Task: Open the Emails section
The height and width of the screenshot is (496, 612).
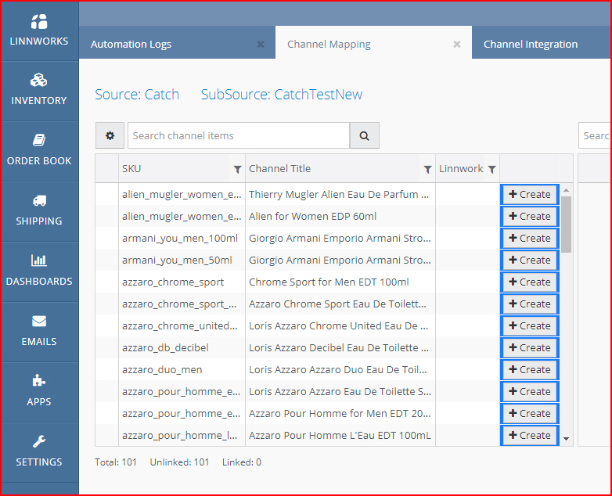Action: pyautogui.click(x=39, y=332)
